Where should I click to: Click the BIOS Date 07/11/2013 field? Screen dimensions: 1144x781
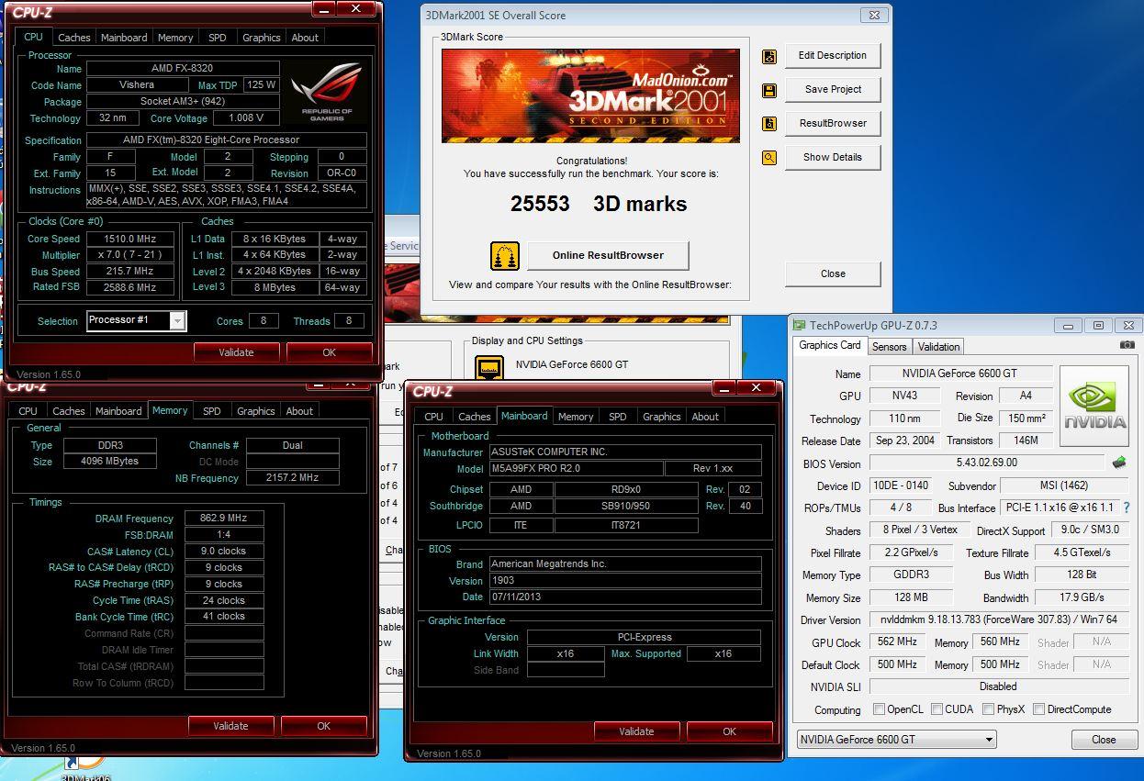[x=624, y=597]
